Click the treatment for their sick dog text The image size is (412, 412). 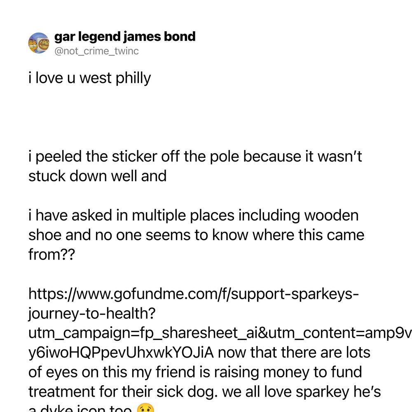click(123, 392)
